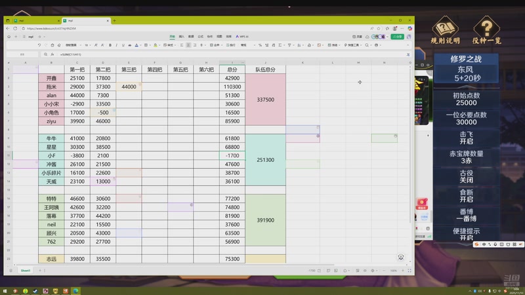Select the header cell 队伍总分
Viewport: 525px width, 295px height.
click(x=266, y=69)
